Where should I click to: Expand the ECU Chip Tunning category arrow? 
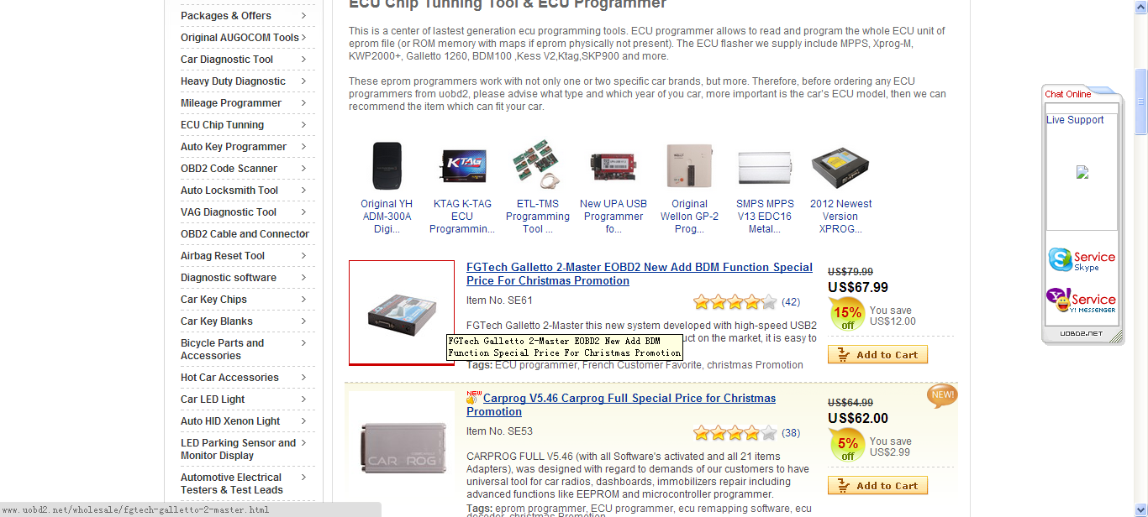point(303,124)
